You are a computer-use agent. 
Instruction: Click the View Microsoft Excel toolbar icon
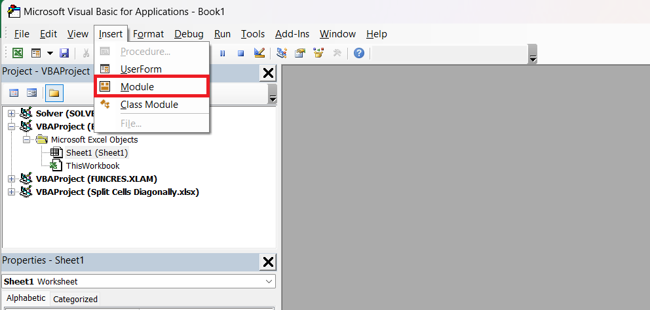18,53
